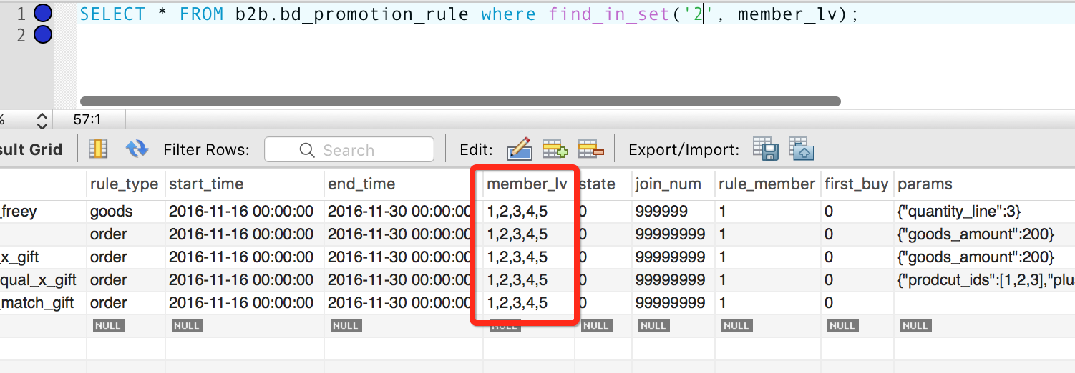The height and width of the screenshot is (373, 1075).
Task: Export recordset to an external file
Action: (765, 149)
